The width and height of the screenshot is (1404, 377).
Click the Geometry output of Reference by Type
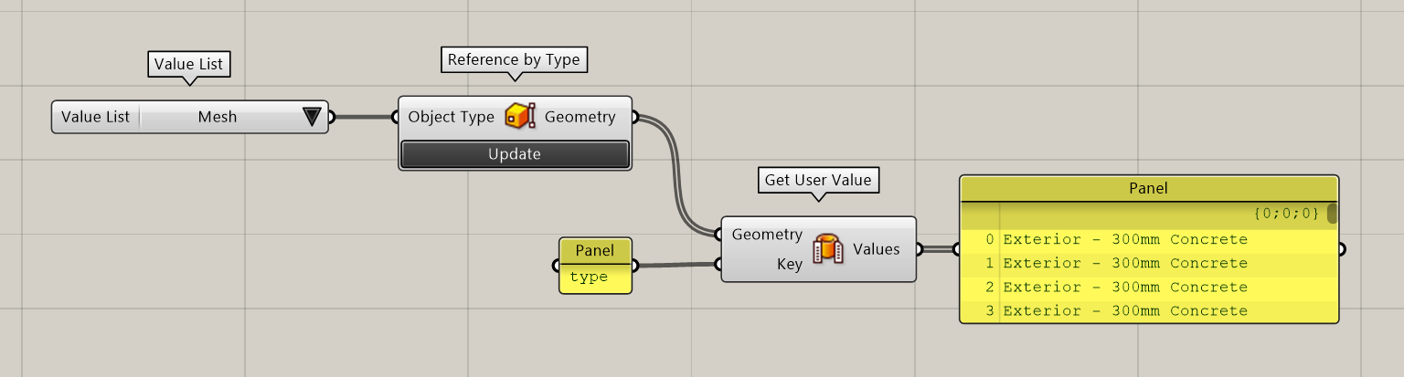pyautogui.click(x=580, y=117)
